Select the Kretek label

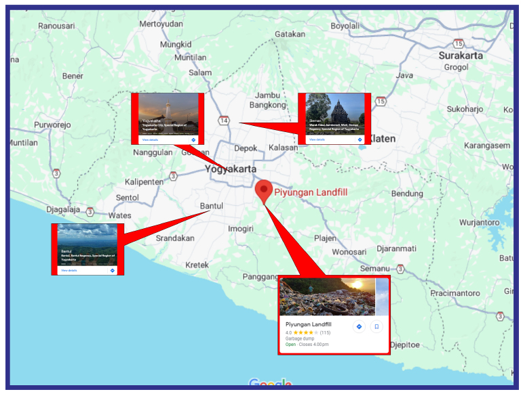[x=197, y=265]
